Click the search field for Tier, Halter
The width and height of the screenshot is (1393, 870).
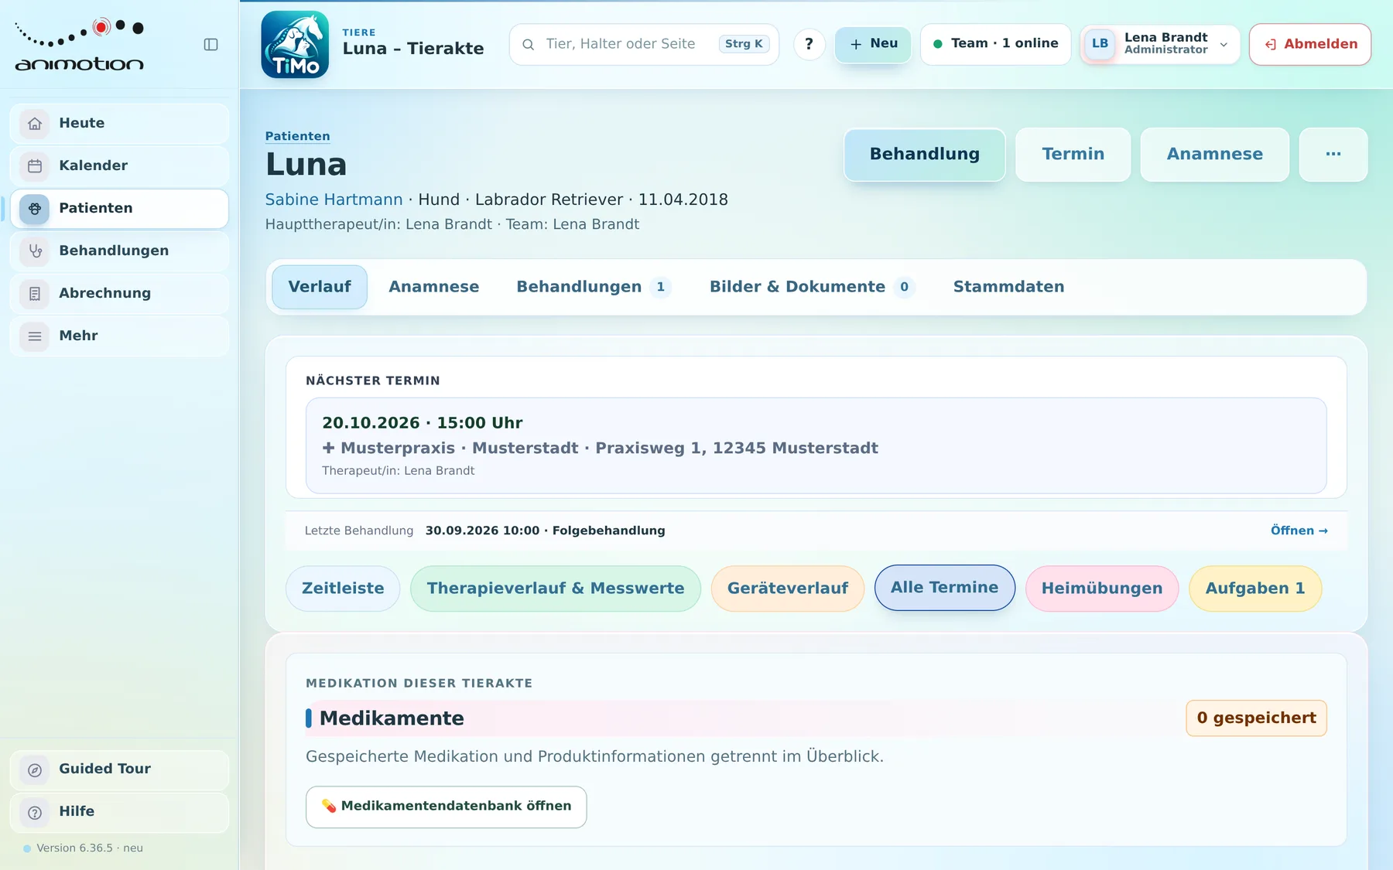click(644, 44)
